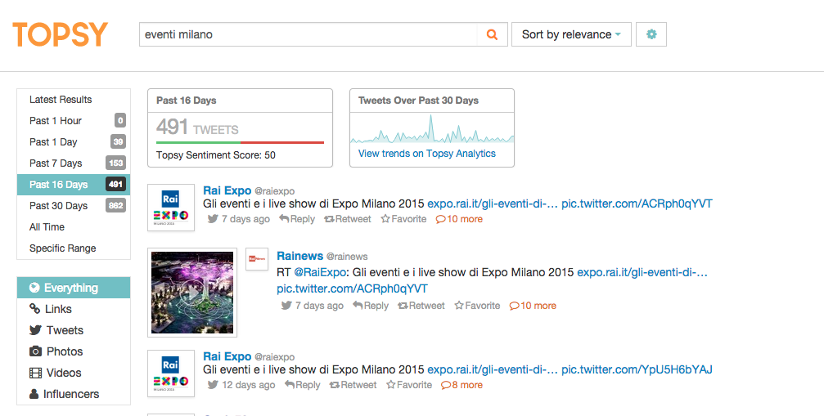Open the small Rainews avatar
Screen dimensions: 824x416
pos(257,259)
